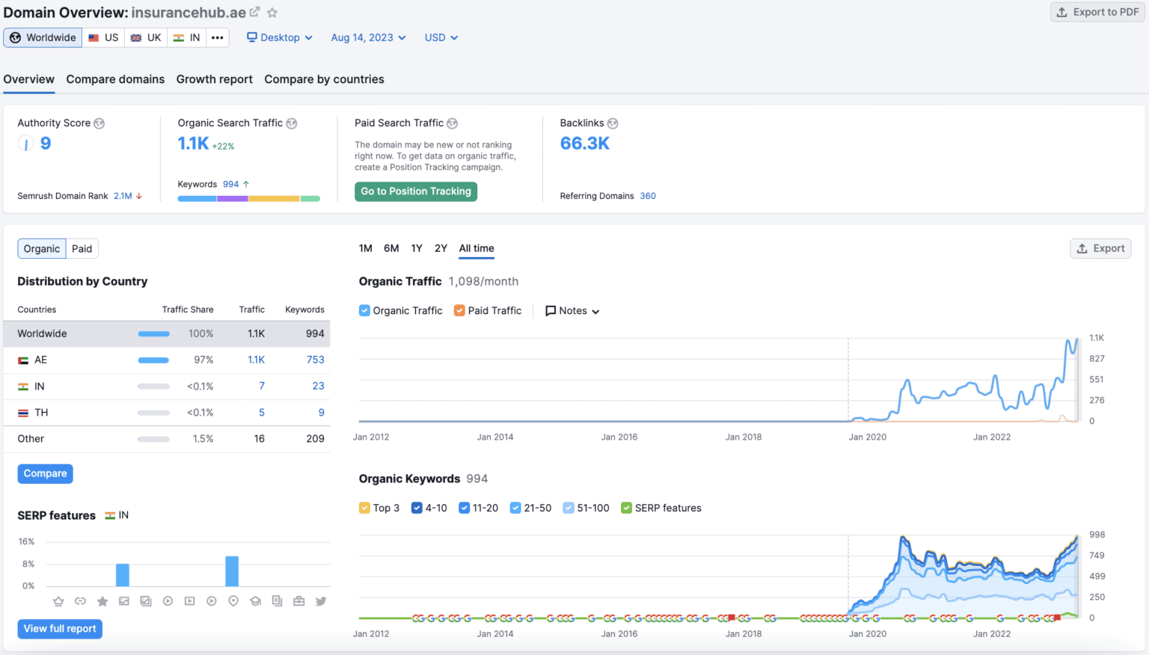
Task: Click the 66.3K backlinks value
Action: [585, 144]
